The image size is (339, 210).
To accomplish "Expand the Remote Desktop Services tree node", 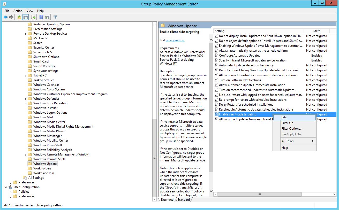I will 25,34.
